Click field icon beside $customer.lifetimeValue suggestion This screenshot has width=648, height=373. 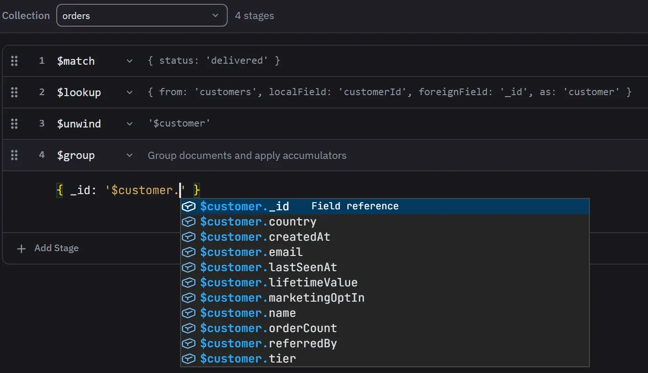click(x=189, y=283)
